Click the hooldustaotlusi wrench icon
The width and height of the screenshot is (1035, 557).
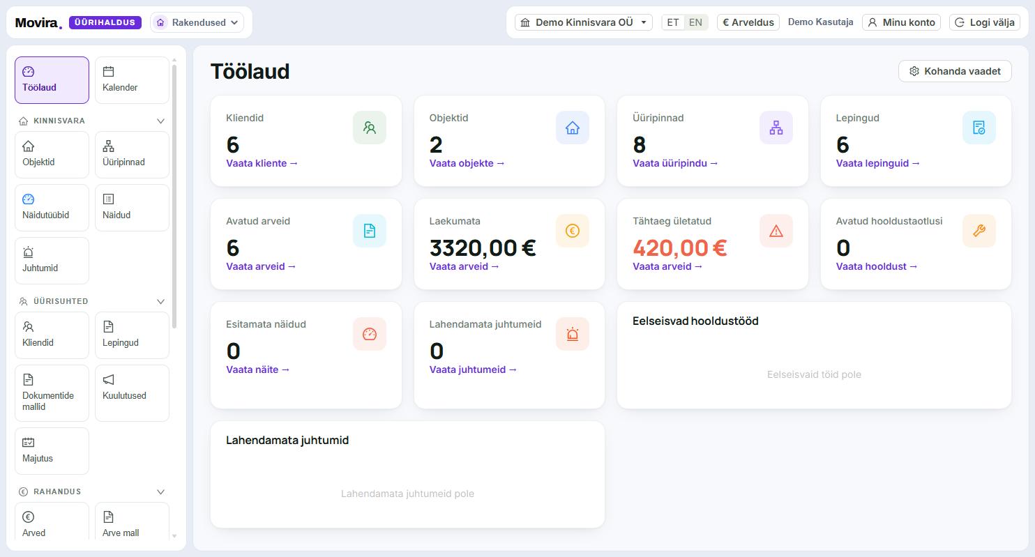click(979, 231)
